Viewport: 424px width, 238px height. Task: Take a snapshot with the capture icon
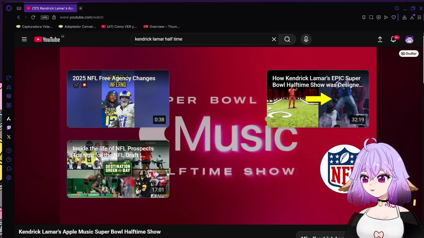371,17
